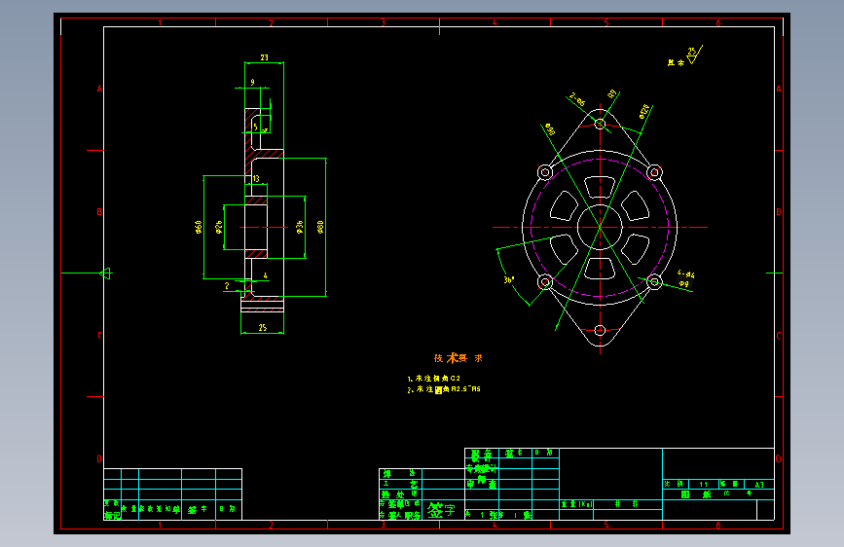Select the '工艺' row label
This screenshot has width=844, height=547.
[x=400, y=484]
